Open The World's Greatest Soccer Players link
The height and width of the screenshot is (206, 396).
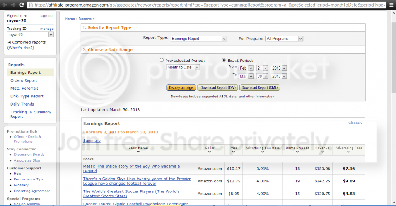coord(131,194)
